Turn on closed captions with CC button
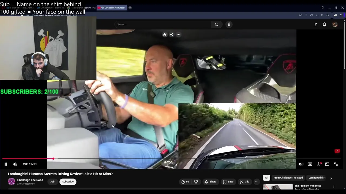This screenshot has height=194, width=346. (x=310, y=164)
